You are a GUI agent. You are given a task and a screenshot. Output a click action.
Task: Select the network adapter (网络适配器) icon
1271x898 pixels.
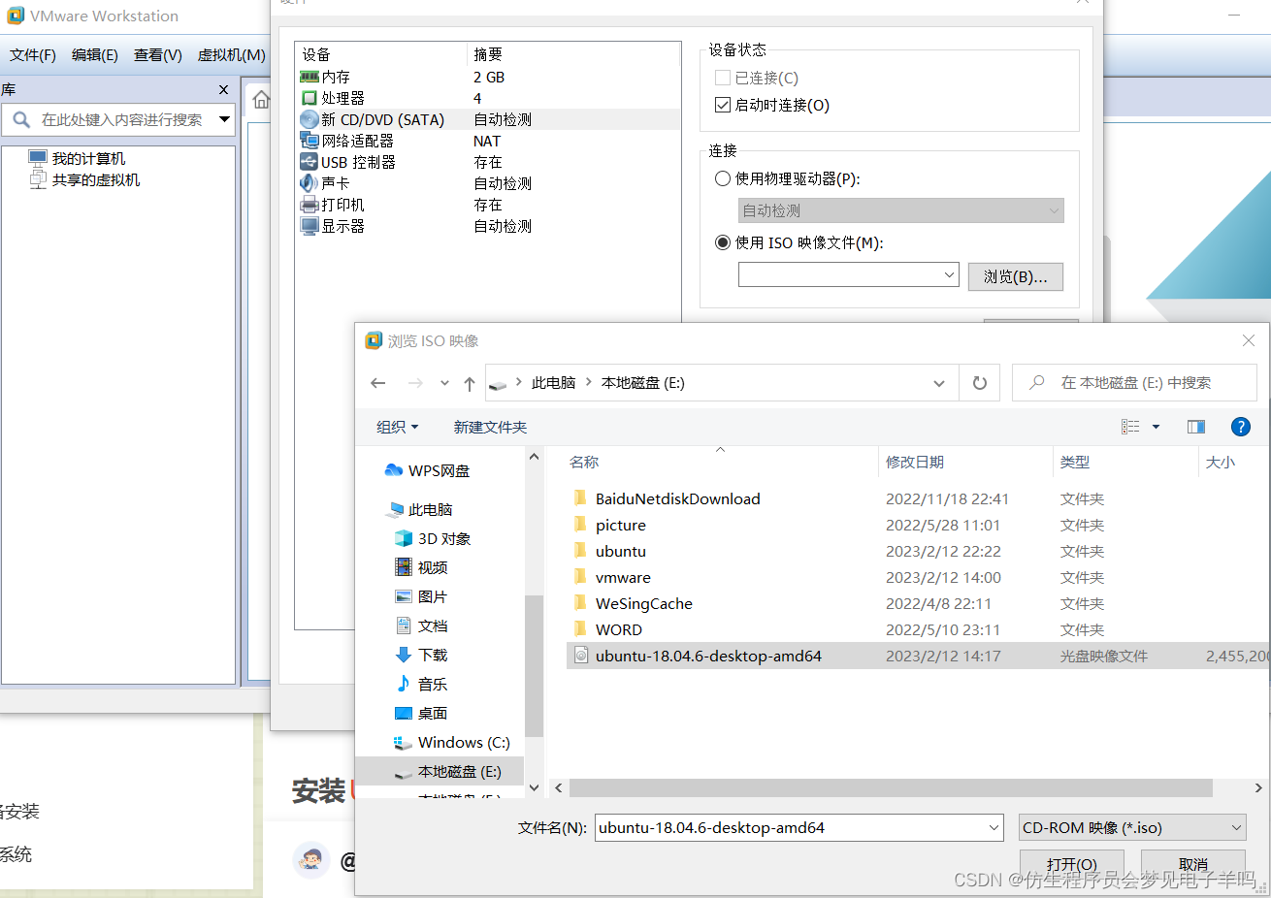(310, 141)
